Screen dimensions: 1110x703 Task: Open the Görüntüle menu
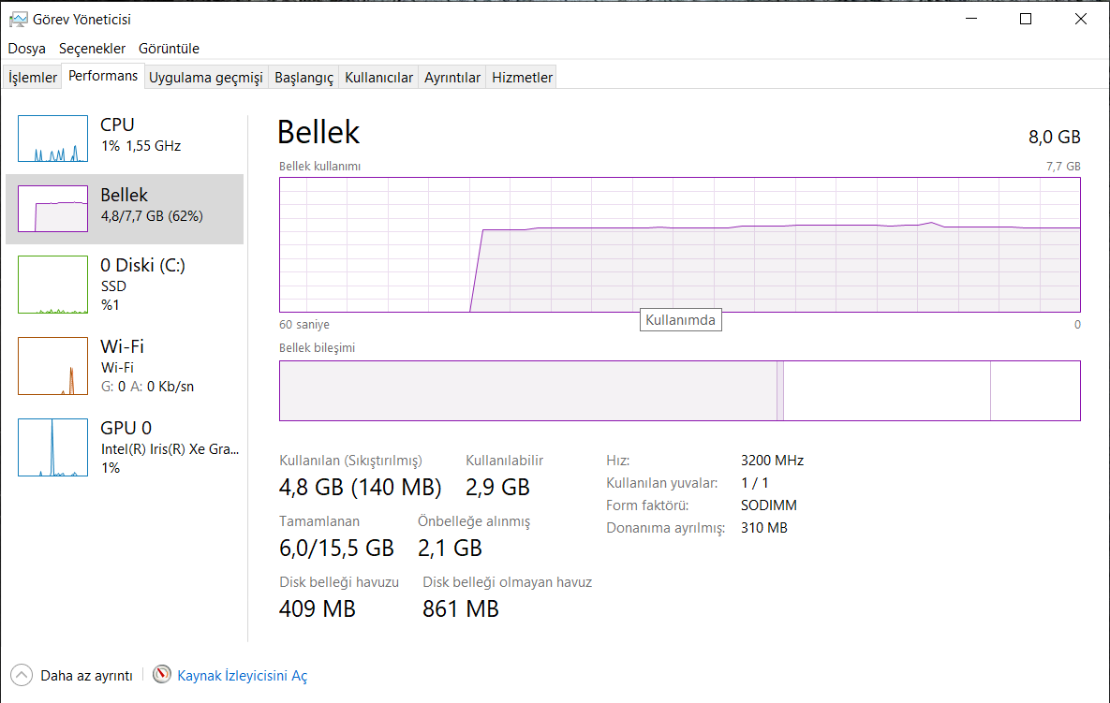(169, 49)
